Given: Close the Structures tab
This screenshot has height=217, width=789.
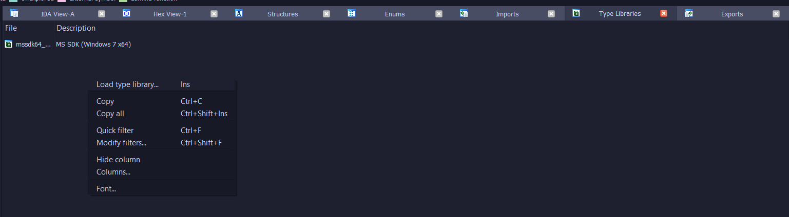Looking at the screenshot, I should pyautogui.click(x=326, y=14).
